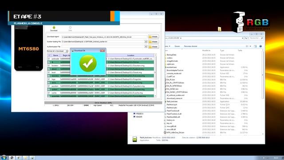Click Graver in Explorer toolbar
This screenshot has height=160, width=284.
(x=177, y=46)
